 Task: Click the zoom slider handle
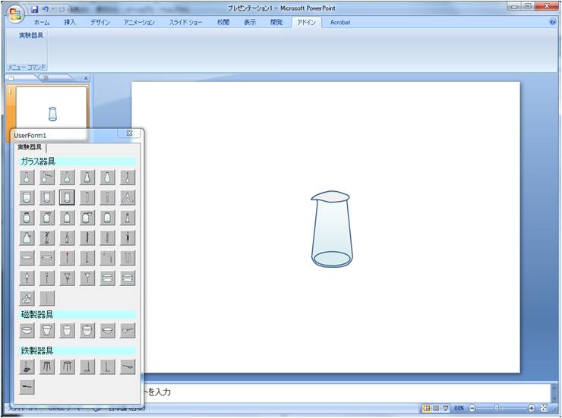(496, 408)
